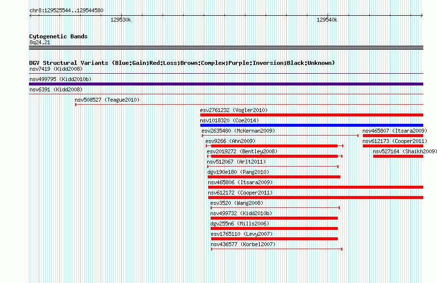Select the 8q24.21 band label
The width and height of the screenshot is (437, 283).
[40, 42]
